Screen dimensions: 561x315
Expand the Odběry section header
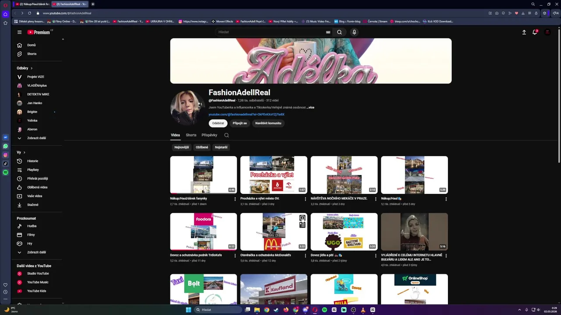point(25,68)
